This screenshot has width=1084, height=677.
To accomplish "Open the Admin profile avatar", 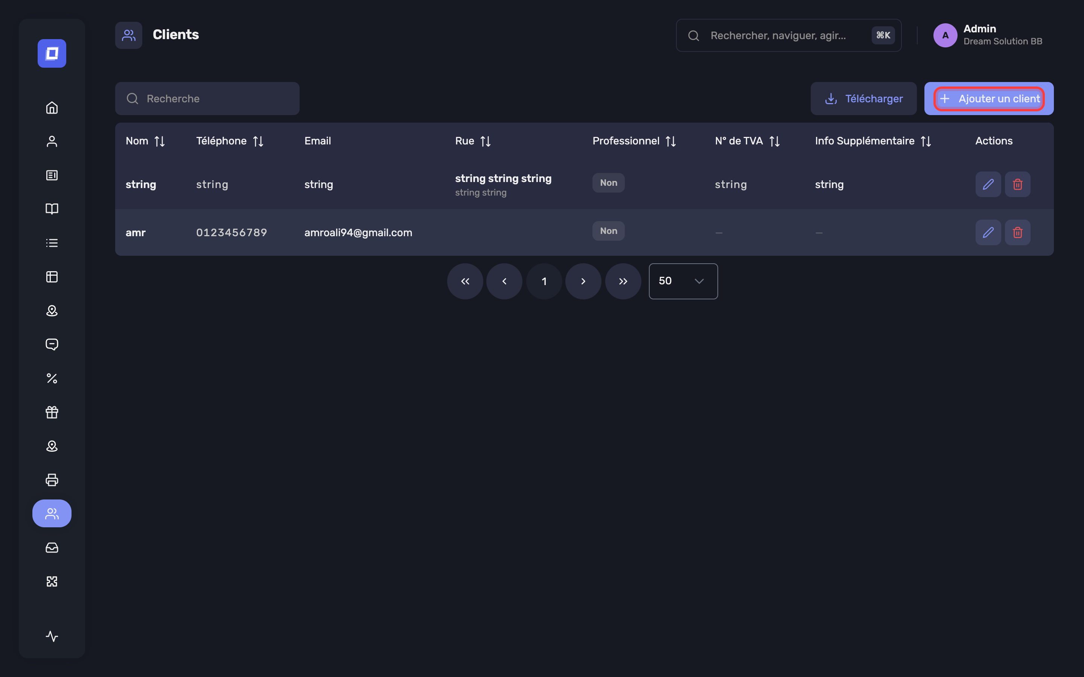I will 945,35.
